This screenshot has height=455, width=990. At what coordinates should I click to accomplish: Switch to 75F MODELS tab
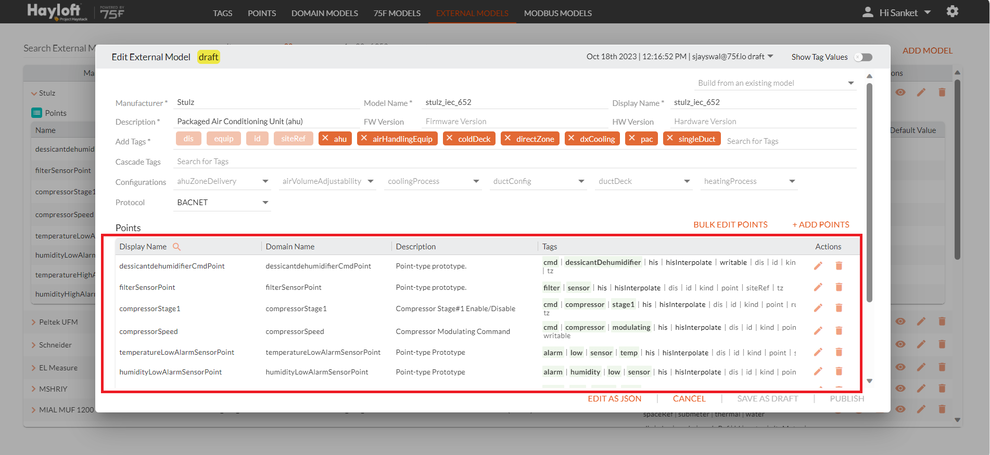click(x=397, y=13)
